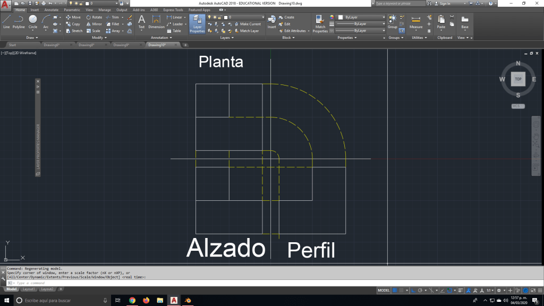Open the Annotate ribbon tab

pyautogui.click(x=52, y=10)
